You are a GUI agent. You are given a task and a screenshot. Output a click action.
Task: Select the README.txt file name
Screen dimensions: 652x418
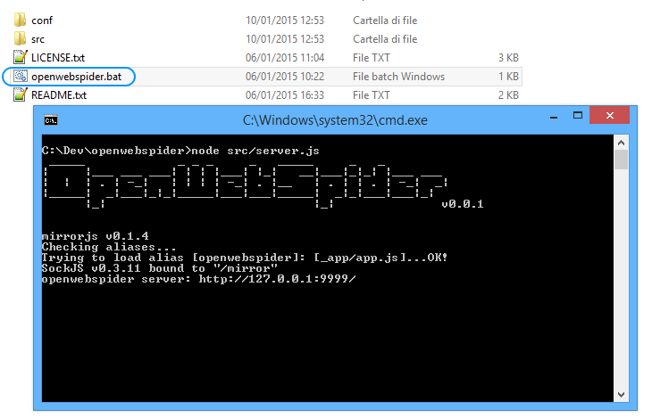(59, 95)
